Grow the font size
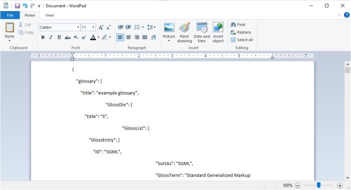 coord(101,27)
